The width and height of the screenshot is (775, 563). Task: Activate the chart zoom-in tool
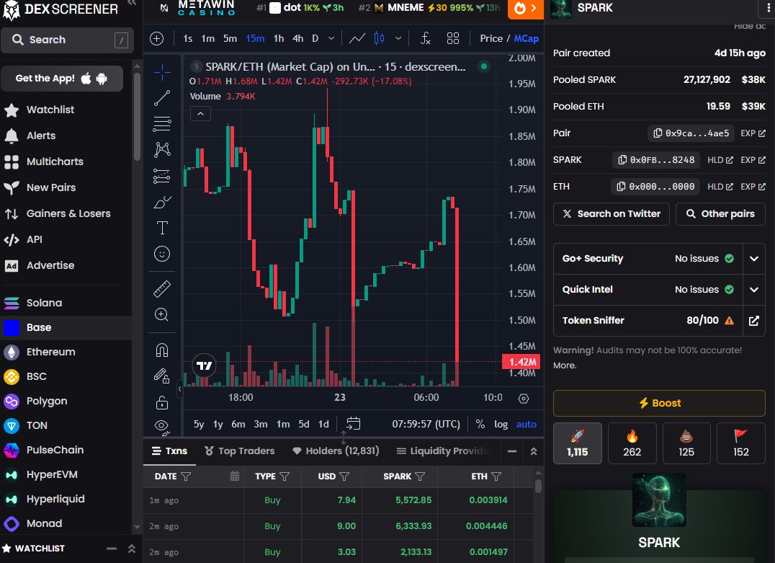tap(161, 314)
